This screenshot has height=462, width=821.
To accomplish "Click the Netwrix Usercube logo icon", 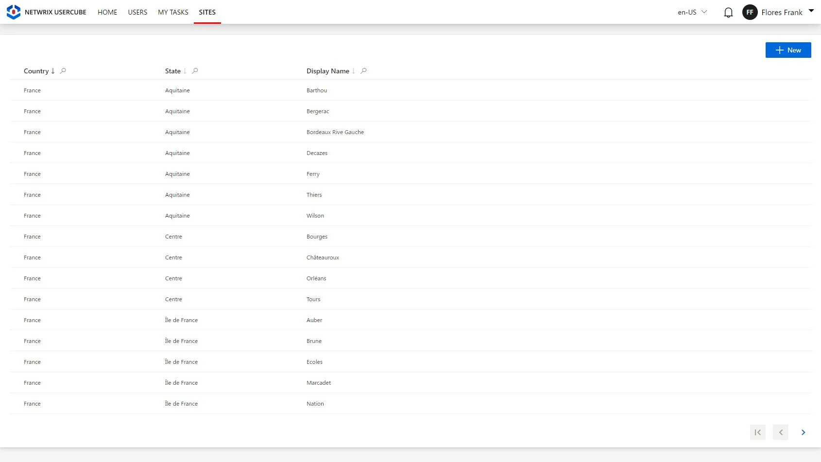I will click(14, 12).
